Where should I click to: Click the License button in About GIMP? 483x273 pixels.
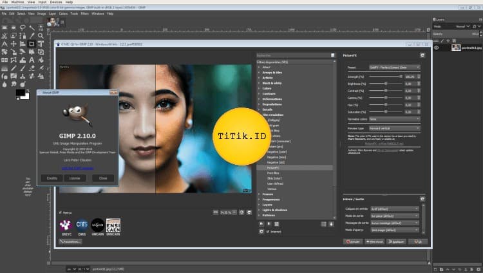point(75,177)
